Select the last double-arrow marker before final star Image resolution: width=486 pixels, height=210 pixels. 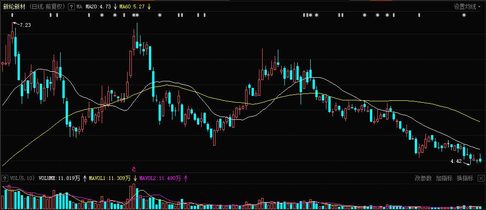(x=419, y=15)
